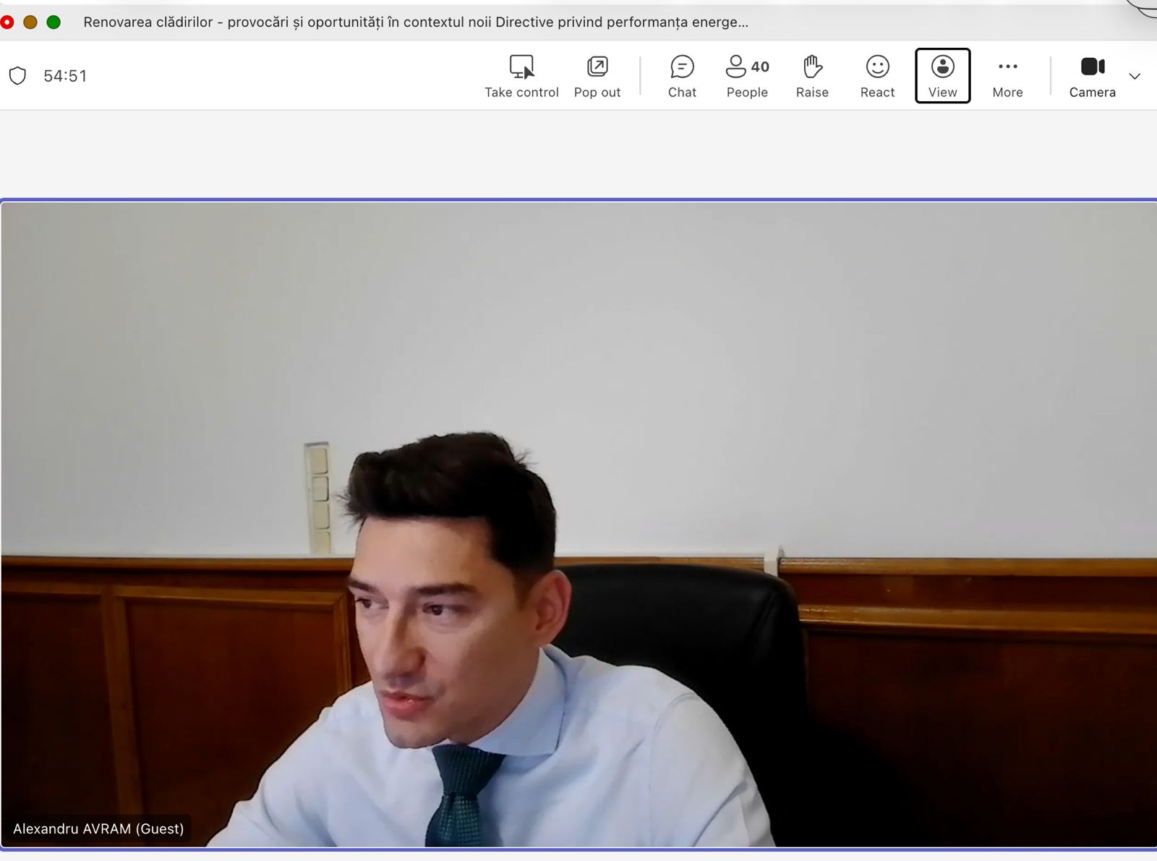Expand the chevron next to Camera
This screenshot has width=1157, height=861.
[x=1135, y=76]
